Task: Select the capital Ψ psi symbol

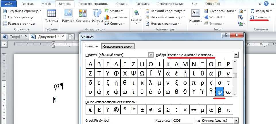Action: point(134,73)
